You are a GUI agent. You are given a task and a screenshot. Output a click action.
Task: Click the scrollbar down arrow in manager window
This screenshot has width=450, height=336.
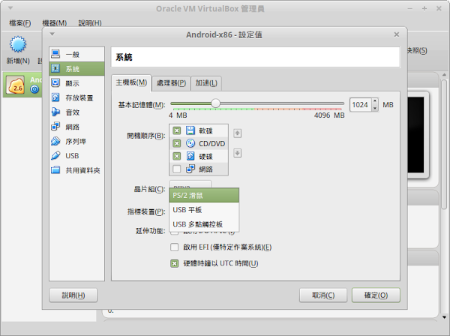[x=444, y=317]
